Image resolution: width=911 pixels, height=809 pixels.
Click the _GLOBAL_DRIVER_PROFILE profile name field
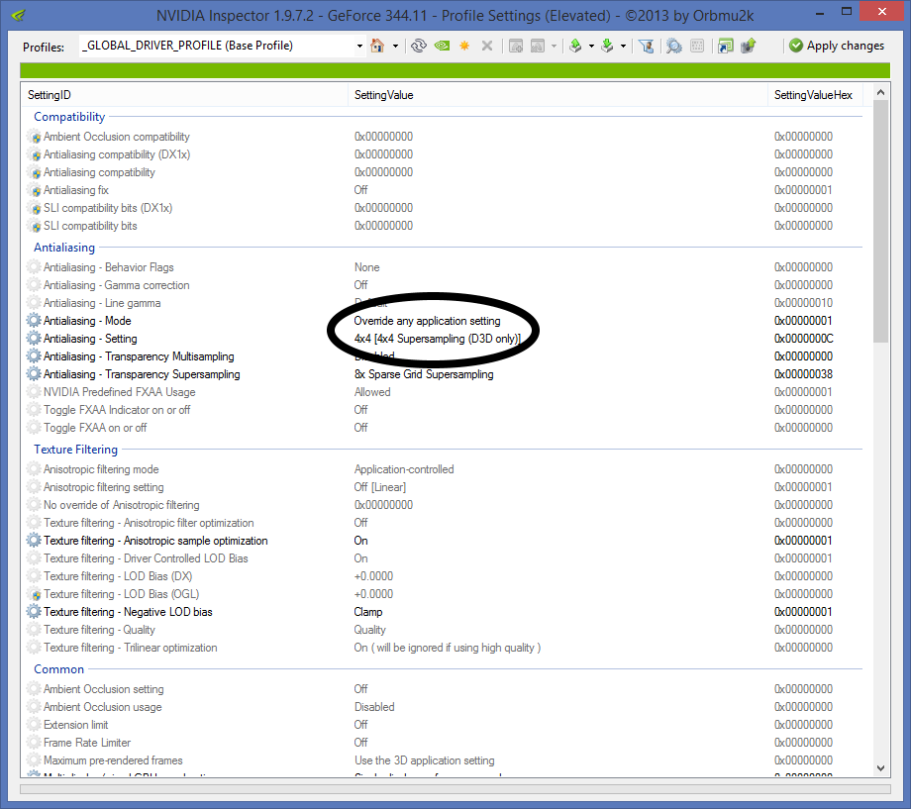pyautogui.click(x=217, y=46)
